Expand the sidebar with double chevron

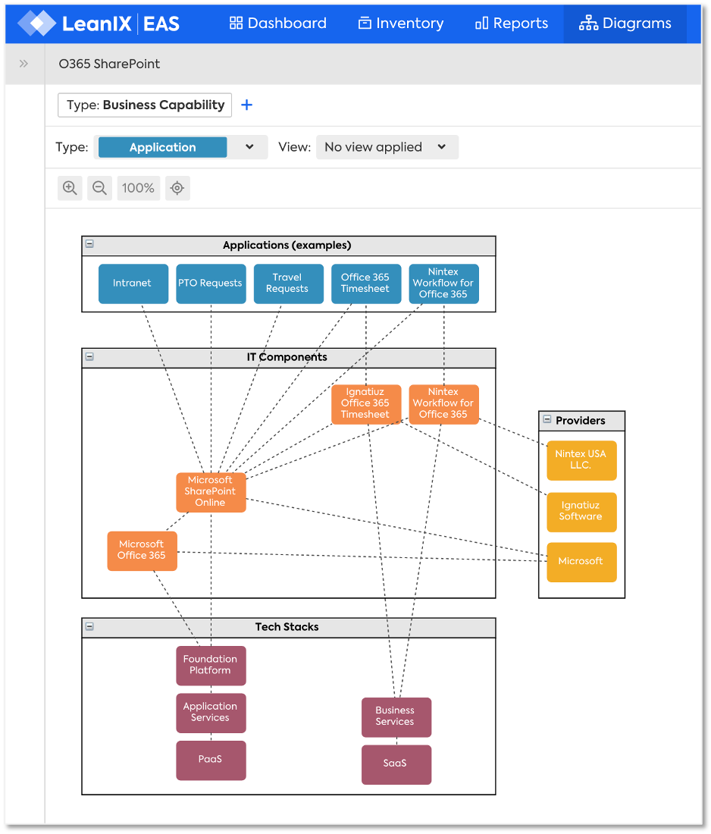point(23,64)
